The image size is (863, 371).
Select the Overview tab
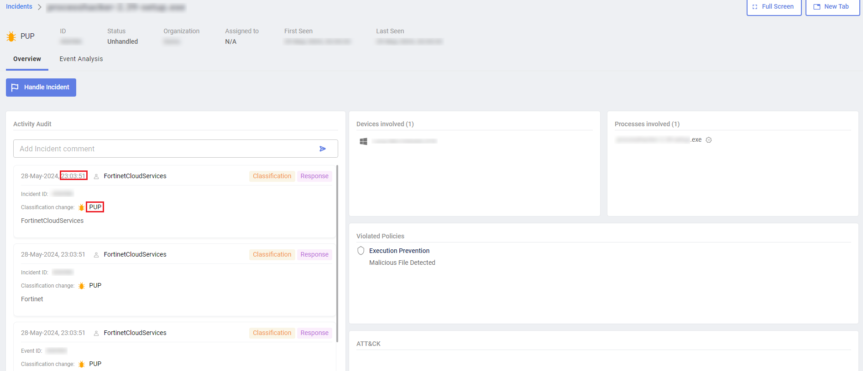click(x=27, y=59)
